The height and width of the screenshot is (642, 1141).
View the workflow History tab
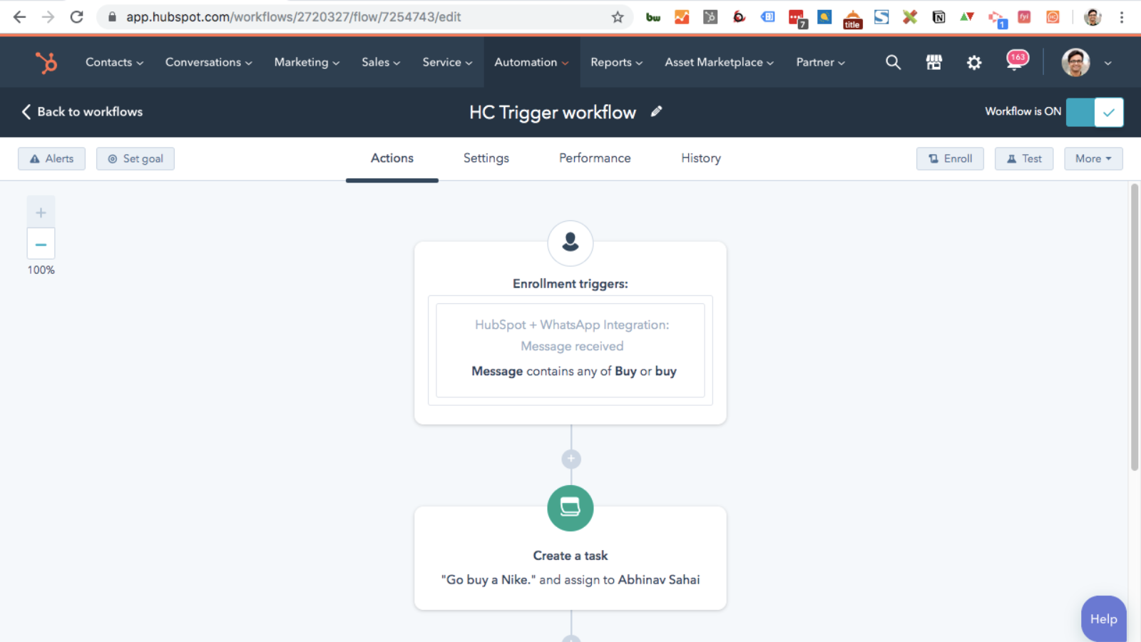coord(700,158)
